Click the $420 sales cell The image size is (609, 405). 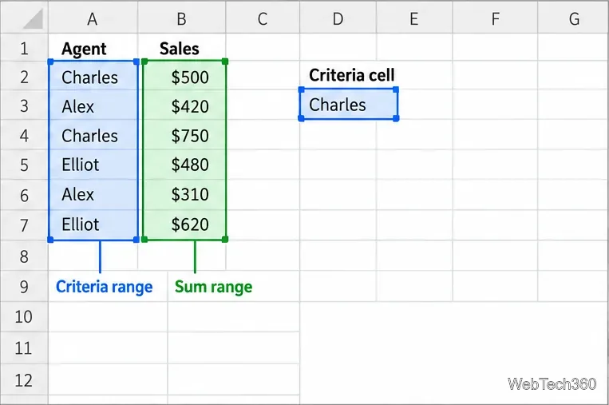pyautogui.click(x=184, y=105)
